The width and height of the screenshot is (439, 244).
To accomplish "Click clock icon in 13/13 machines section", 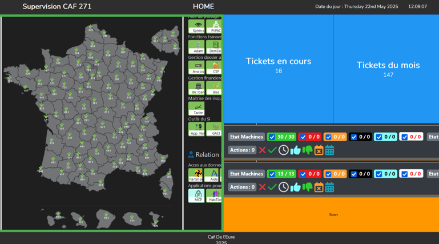I will pos(283,187).
